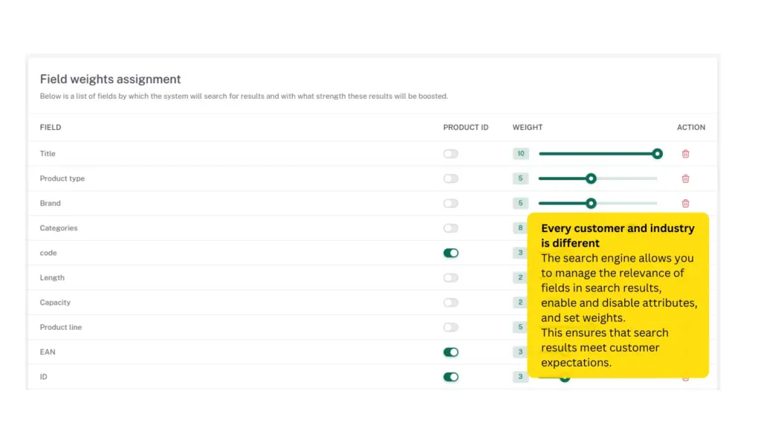Click the Brand row trash icon
Image resolution: width=761 pixels, height=440 pixels.
pos(685,204)
